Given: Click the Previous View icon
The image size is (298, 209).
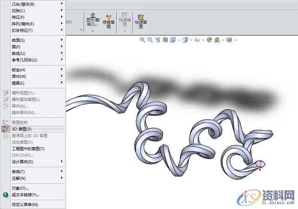Looking at the screenshot, I should pyautogui.click(x=158, y=39).
